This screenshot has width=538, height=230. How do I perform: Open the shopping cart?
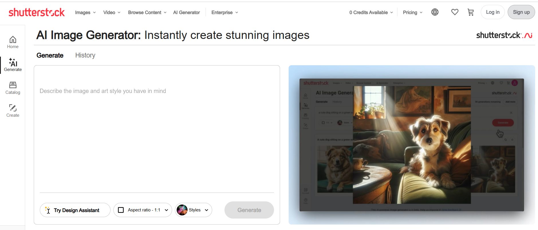click(471, 12)
